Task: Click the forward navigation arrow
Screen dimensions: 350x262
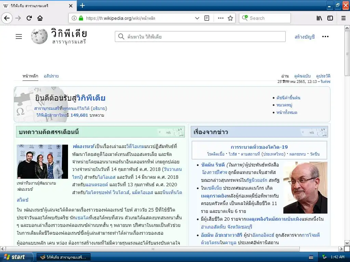Action: [x=18, y=18]
